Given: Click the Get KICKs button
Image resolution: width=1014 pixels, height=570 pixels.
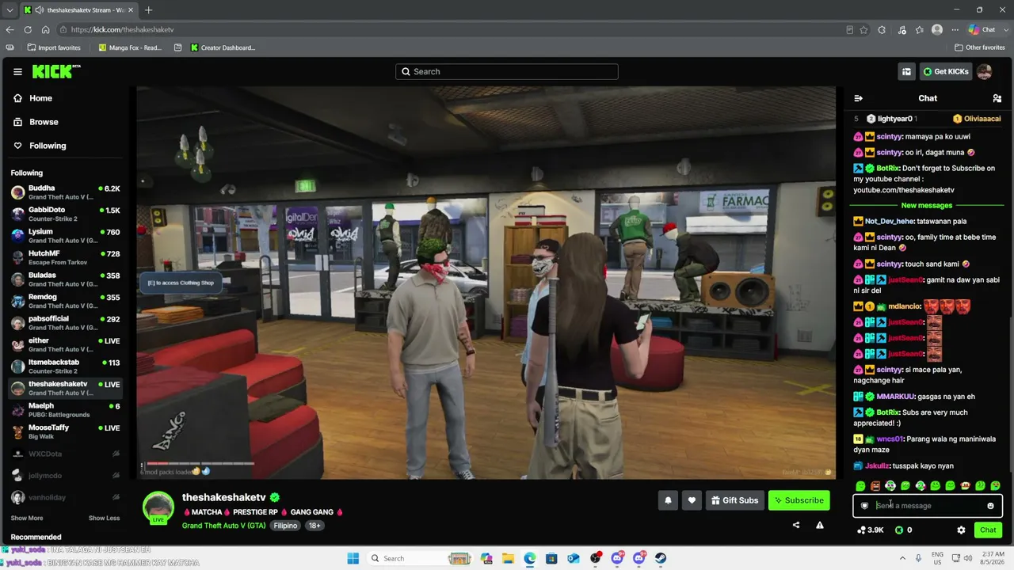Looking at the screenshot, I should pos(946,71).
